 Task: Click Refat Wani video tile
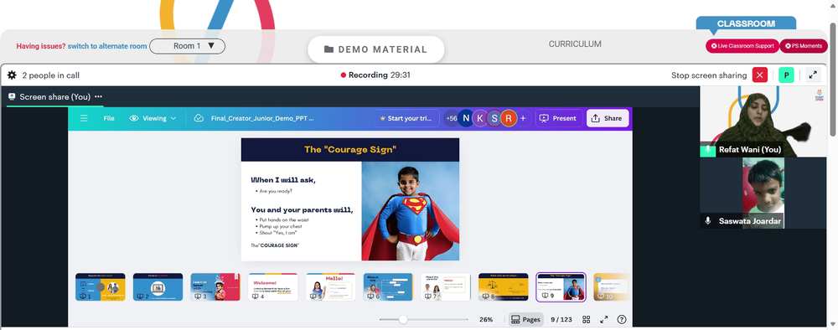763,121
